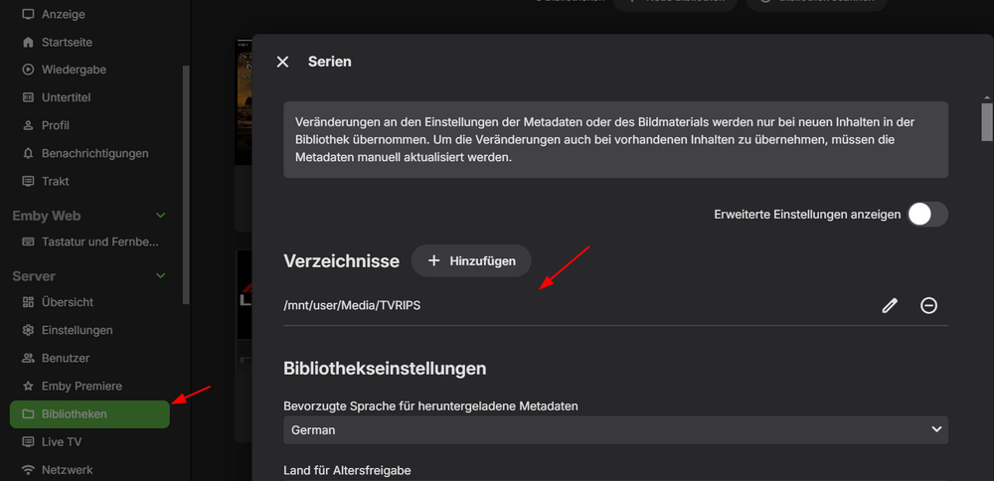Click the Netzwerk wifi icon
The width and height of the screenshot is (994, 481).
(x=28, y=470)
